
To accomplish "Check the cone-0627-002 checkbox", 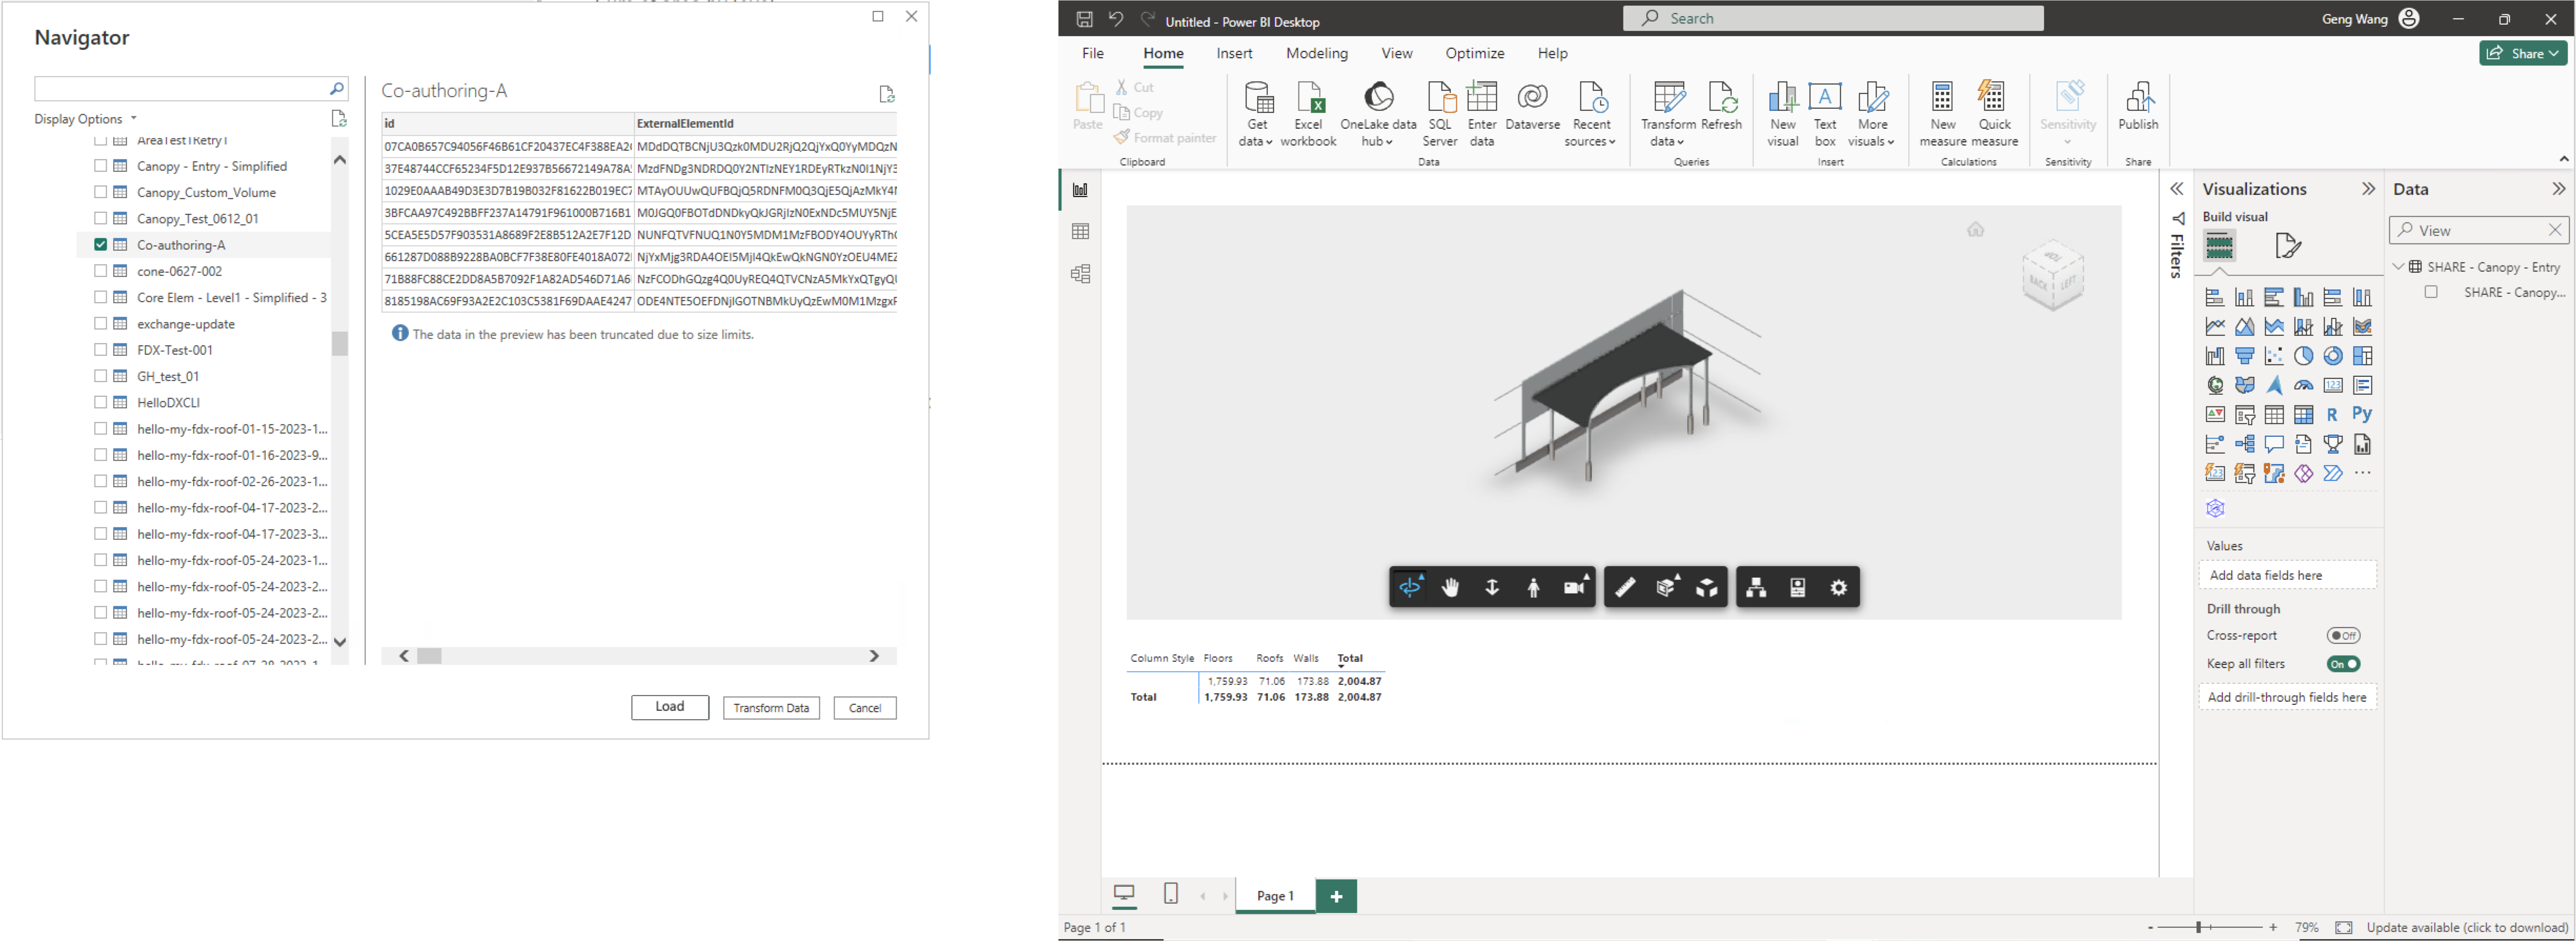I will pyautogui.click(x=101, y=271).
